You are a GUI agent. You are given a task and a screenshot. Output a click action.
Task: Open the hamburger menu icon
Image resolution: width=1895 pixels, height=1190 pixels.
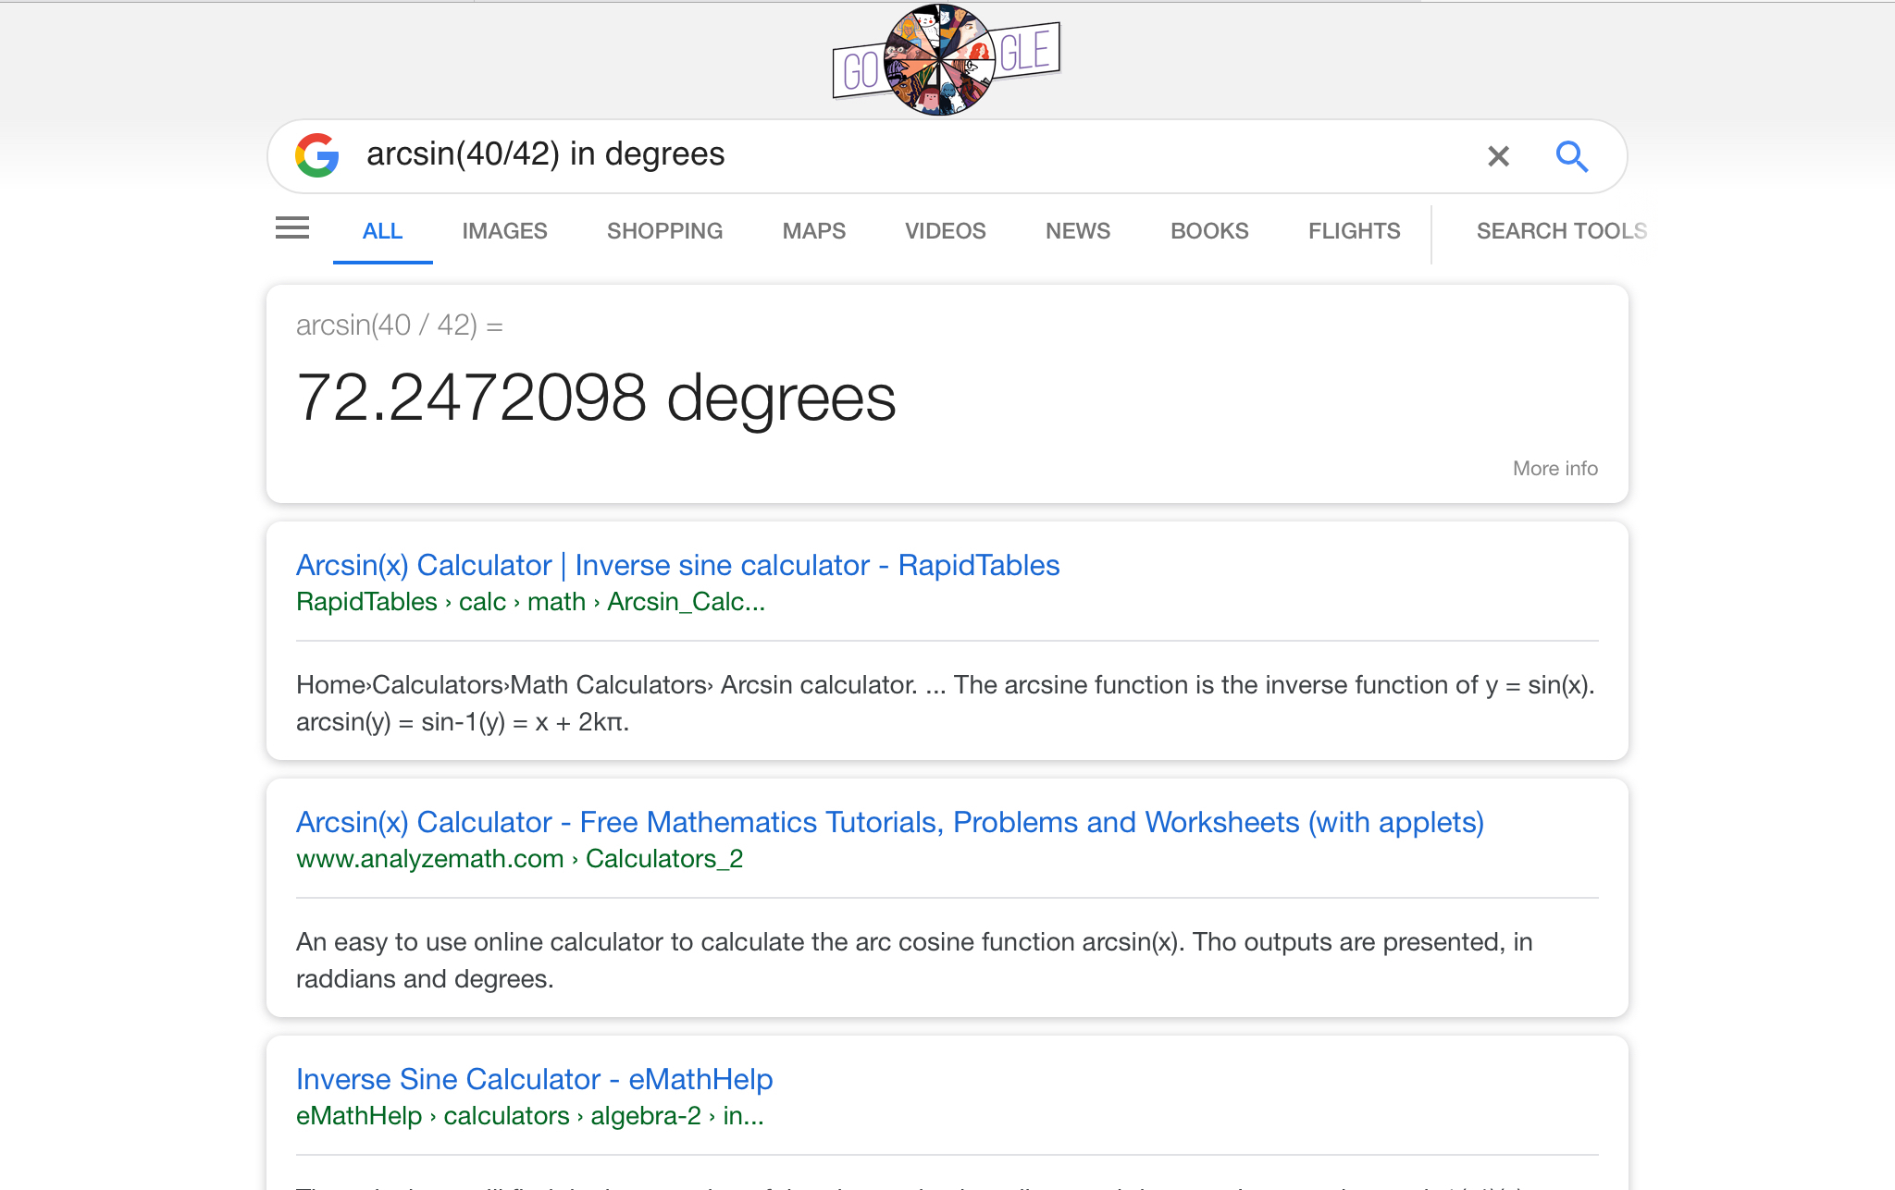[292, 227]
